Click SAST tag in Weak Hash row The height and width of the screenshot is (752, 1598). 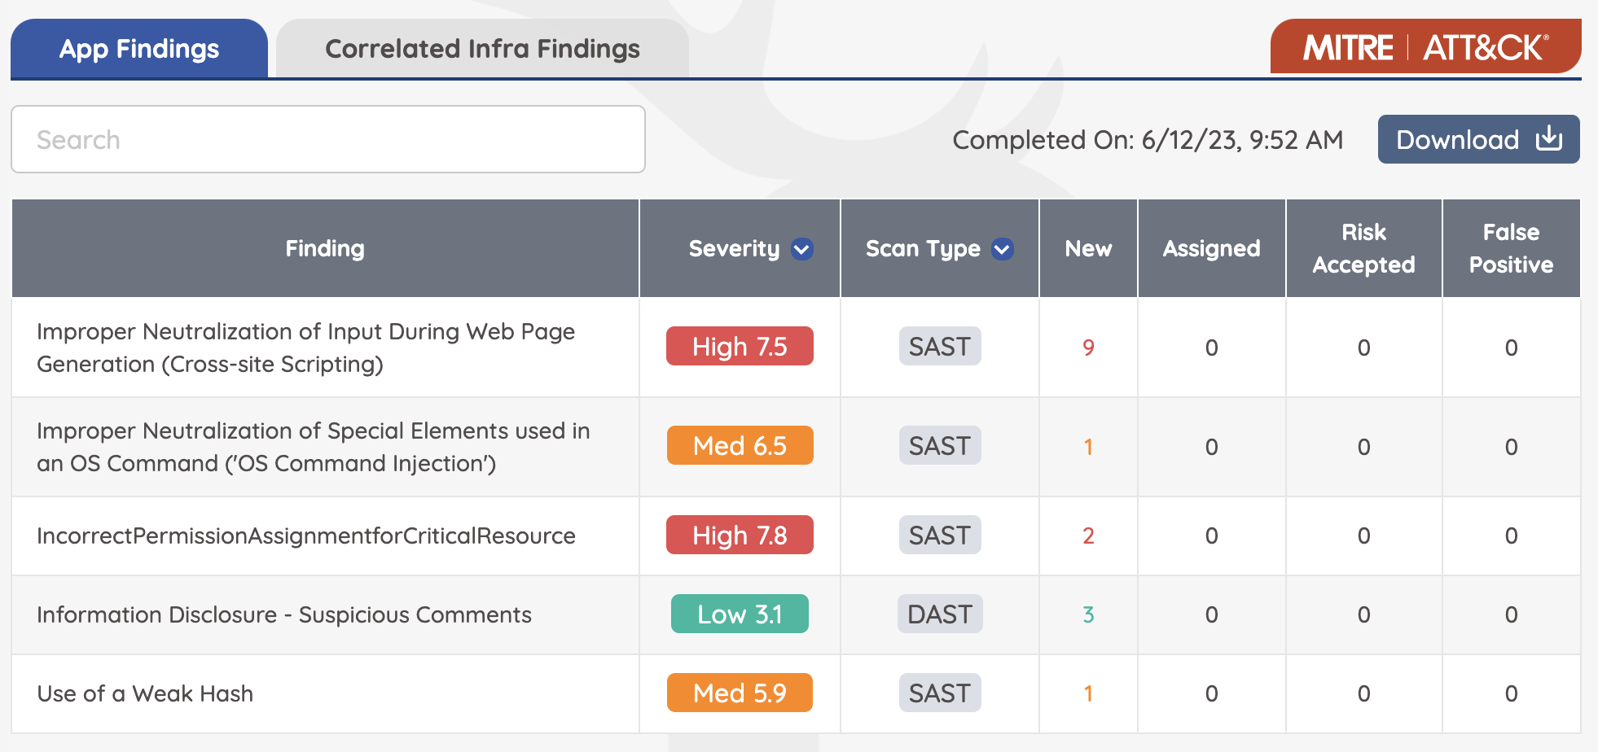tap(940, 693)
